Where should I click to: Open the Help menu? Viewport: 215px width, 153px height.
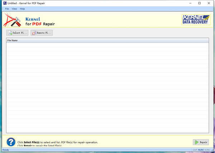pyautogui.click(x=22, y=9)
